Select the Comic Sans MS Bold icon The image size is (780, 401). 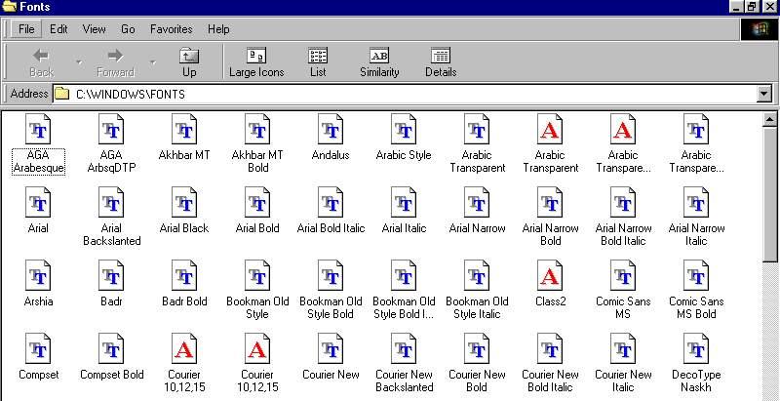[696, 275]
